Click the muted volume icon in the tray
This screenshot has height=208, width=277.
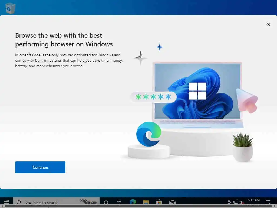(242, 202)
